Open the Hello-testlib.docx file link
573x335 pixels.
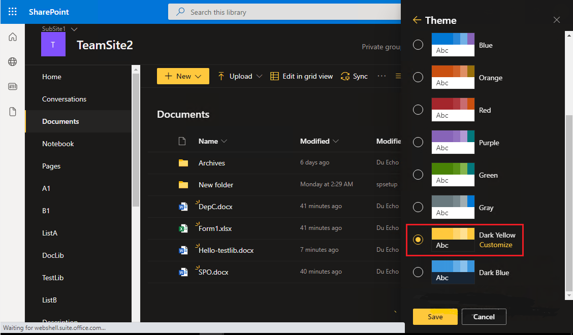[x=226, y=250]
